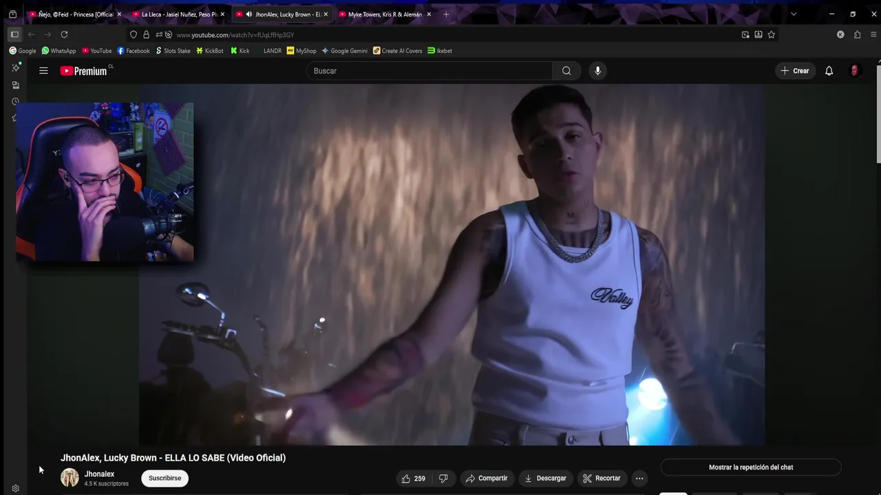881x495 pixels.
Task: Click the browser address bar URL
Action: [x=235, y=34]
